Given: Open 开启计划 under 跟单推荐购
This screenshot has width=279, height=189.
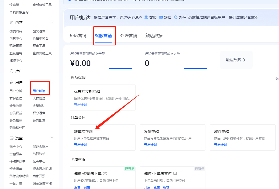Looking at the screenshot, I should pos(80,145).
